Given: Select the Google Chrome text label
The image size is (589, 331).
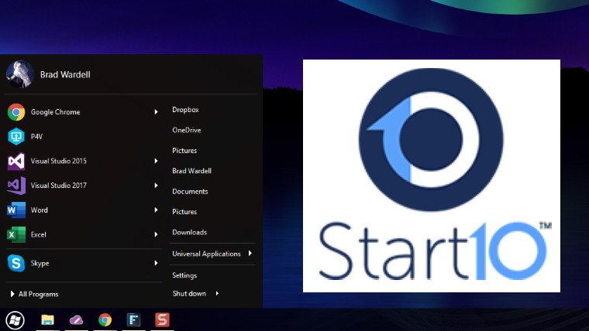Looking at the screenshot, I should pos(55,111).
